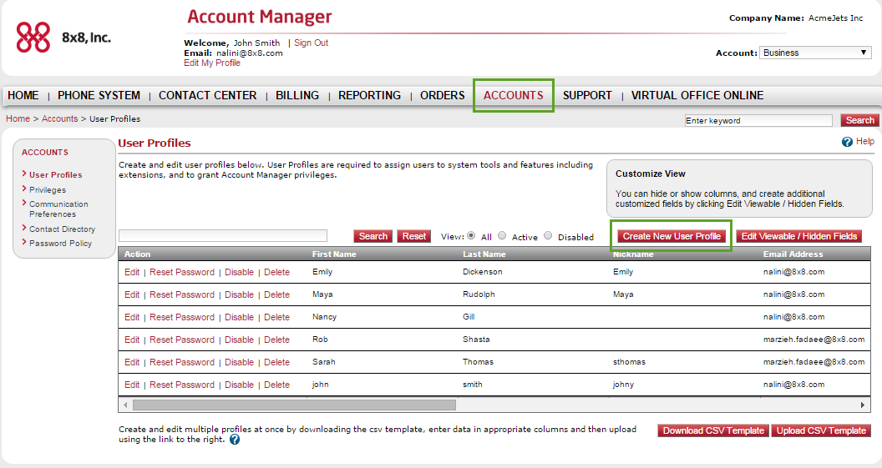This screenshot has width=882, height=468.
Task: Click the nickname cell 'johny'
Action: (x=623, y=385)
